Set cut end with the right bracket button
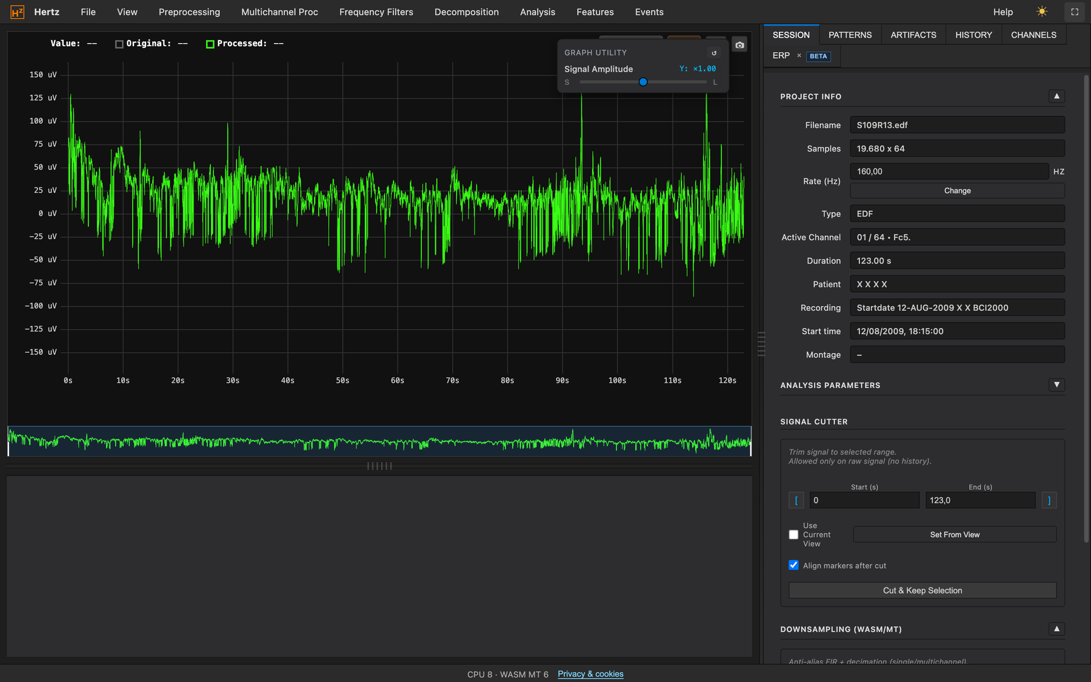This screenshot has width=1091, height=682. coord(1049,500)
